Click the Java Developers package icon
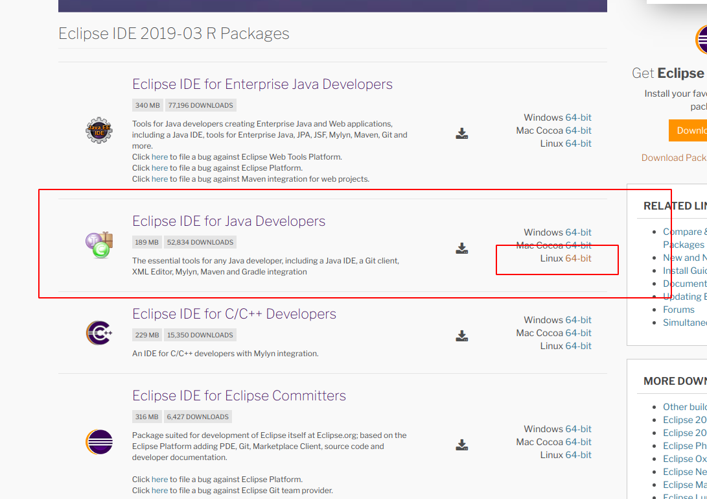 tap(99, 245)
